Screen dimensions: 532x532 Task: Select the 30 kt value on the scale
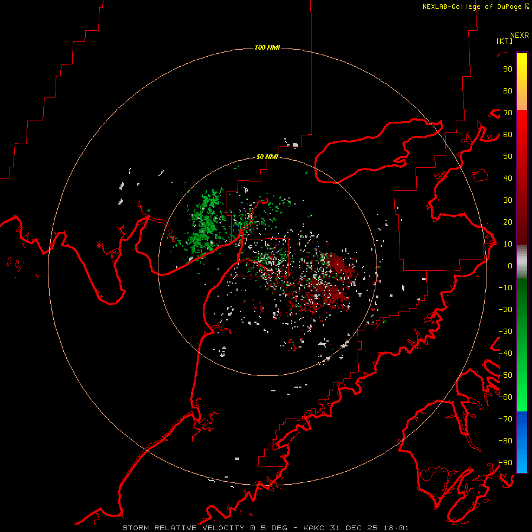point(508,200)
